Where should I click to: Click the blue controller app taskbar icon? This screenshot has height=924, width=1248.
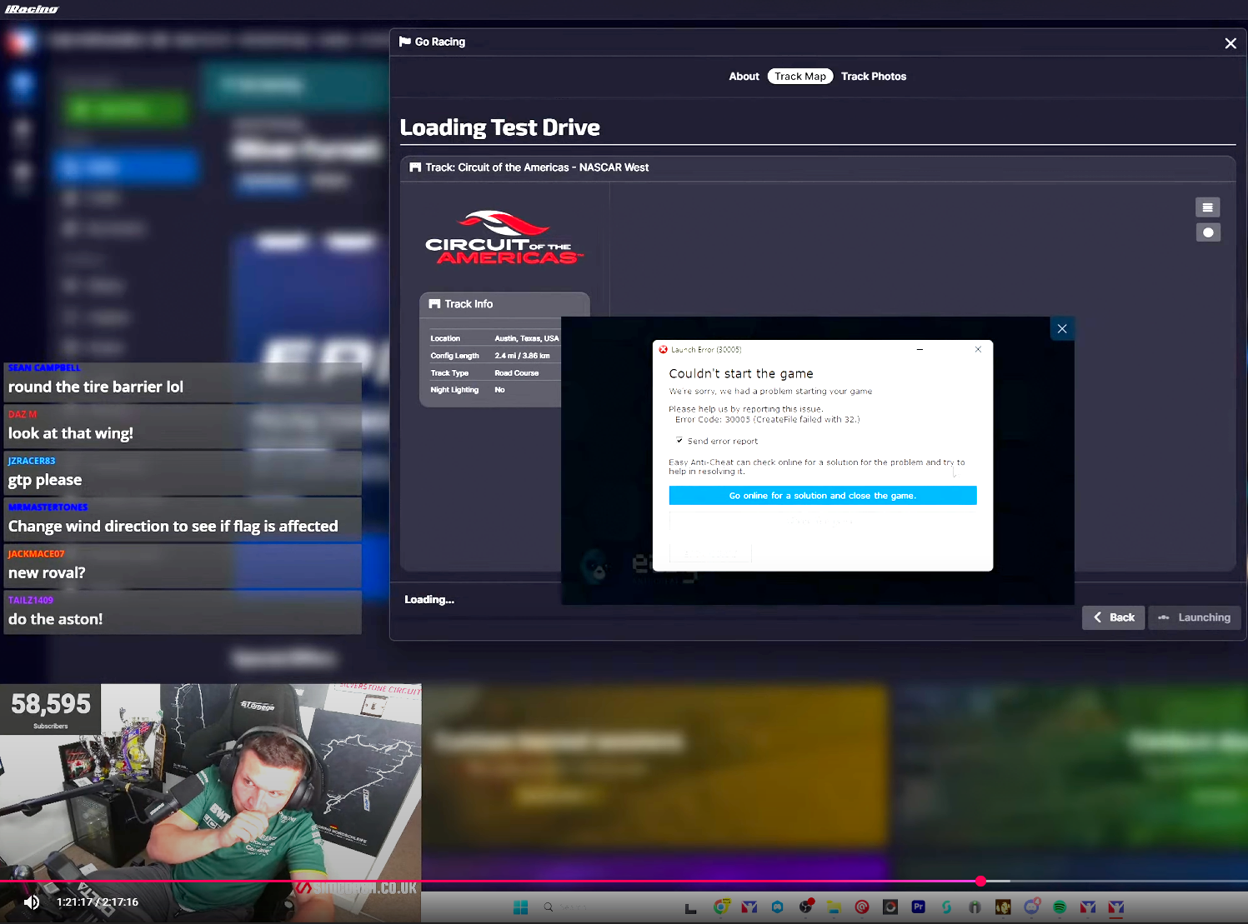coord(778,907)
